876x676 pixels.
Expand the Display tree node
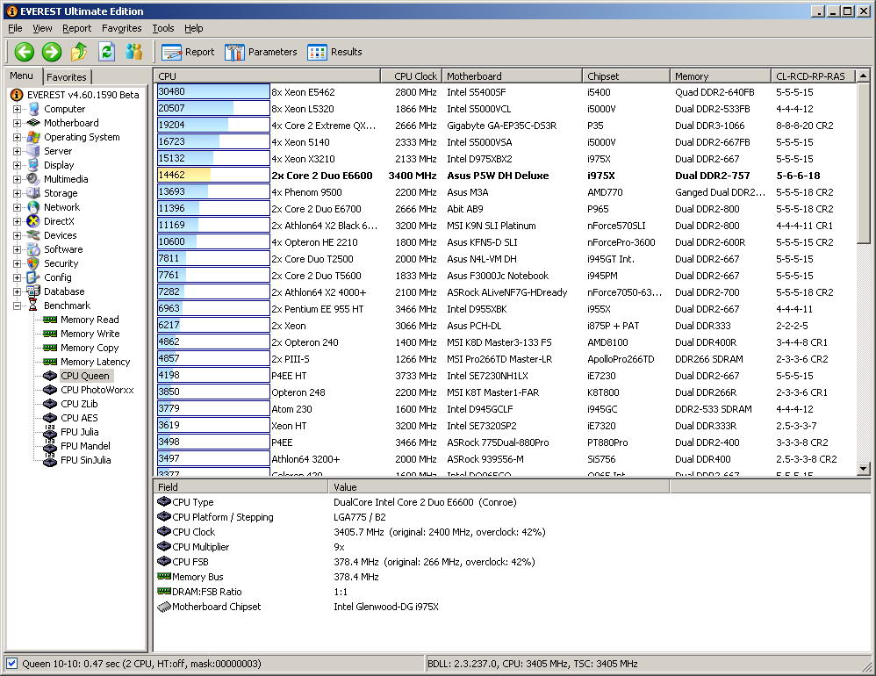pos(17,165)
